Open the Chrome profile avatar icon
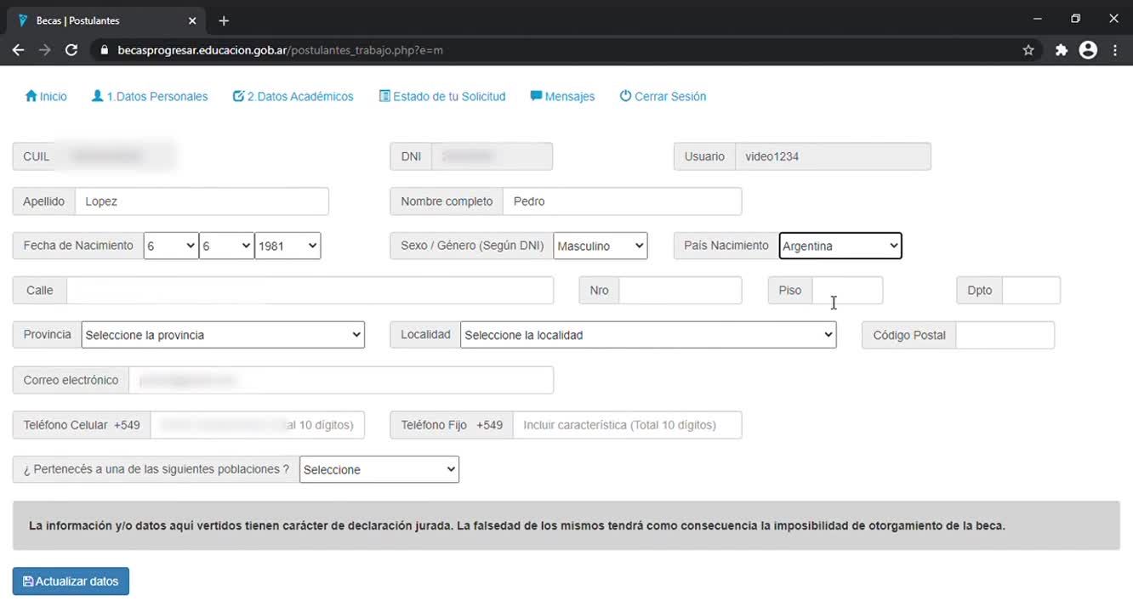 (x=1088, y=50)
